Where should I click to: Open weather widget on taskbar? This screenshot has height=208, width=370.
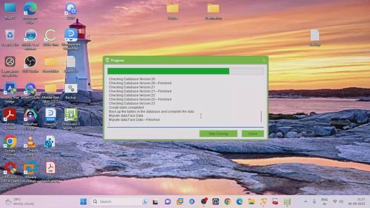pos(20,202)
